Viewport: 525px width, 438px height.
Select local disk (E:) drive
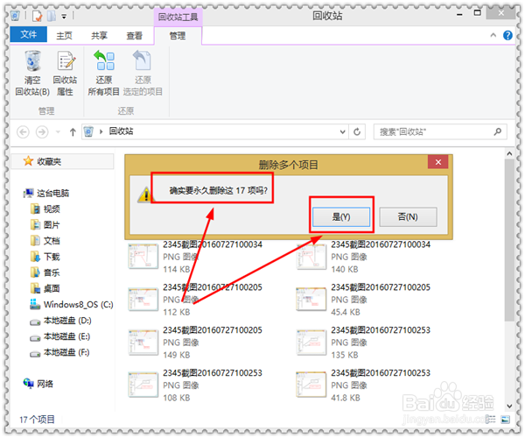[59, 336]
